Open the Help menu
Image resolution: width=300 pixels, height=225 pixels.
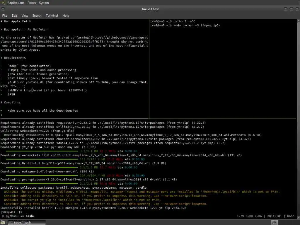(x=66, y=16)
